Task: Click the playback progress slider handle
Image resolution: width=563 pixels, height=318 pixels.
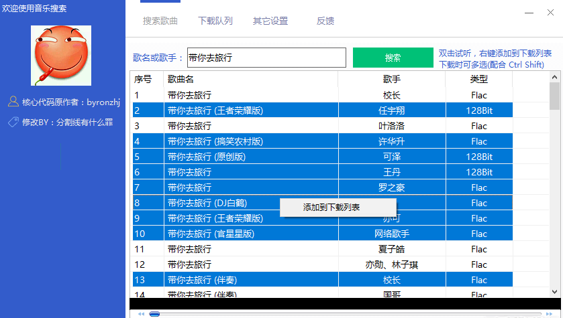Action: click(x=154, y=314)
